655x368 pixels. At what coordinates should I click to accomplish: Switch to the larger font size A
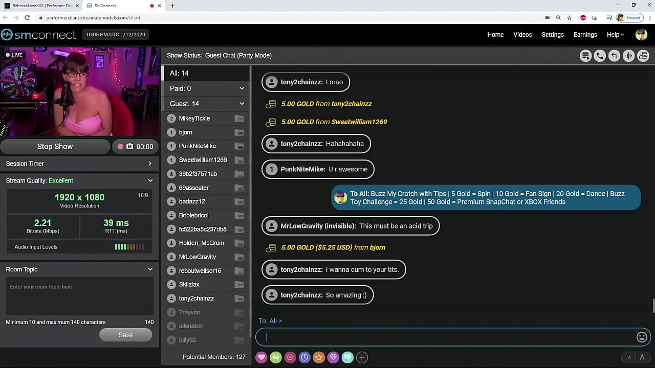click(x=642, y=357)
